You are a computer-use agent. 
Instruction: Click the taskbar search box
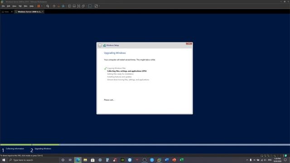(33, 160)
